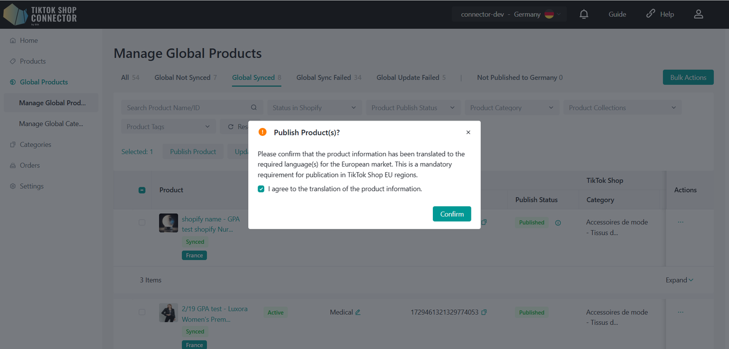Image resolution: width=729 pixels, height=349 pixels.
Task: Copy product ID 1729461321329774053
Action: pyautogui.click(x=484, y=312)
